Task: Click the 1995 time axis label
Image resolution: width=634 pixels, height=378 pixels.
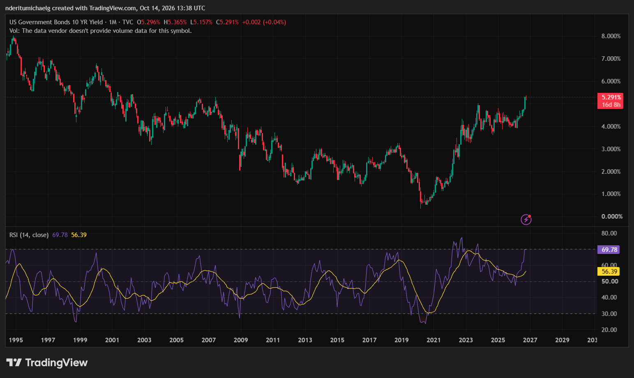Action: pyautogui.click(x=16, y=340)
